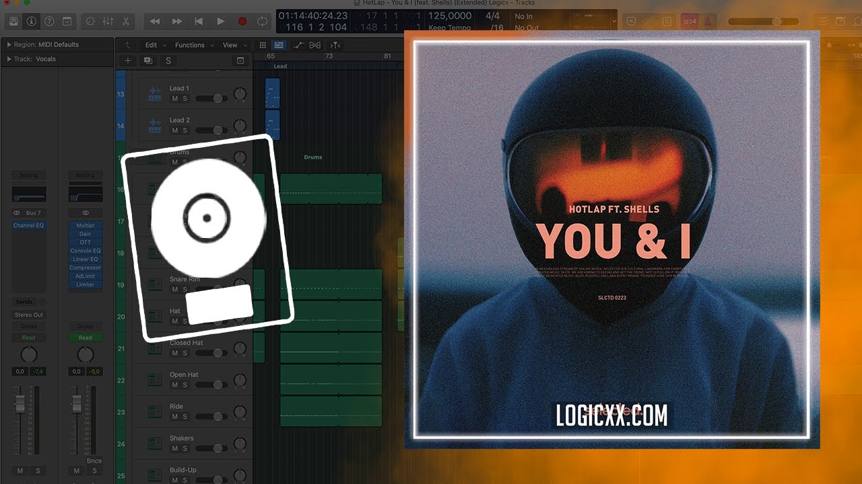Mute the Lead 2 track
The height and width of the screenshot is (484, 862).
click(175, 130)
